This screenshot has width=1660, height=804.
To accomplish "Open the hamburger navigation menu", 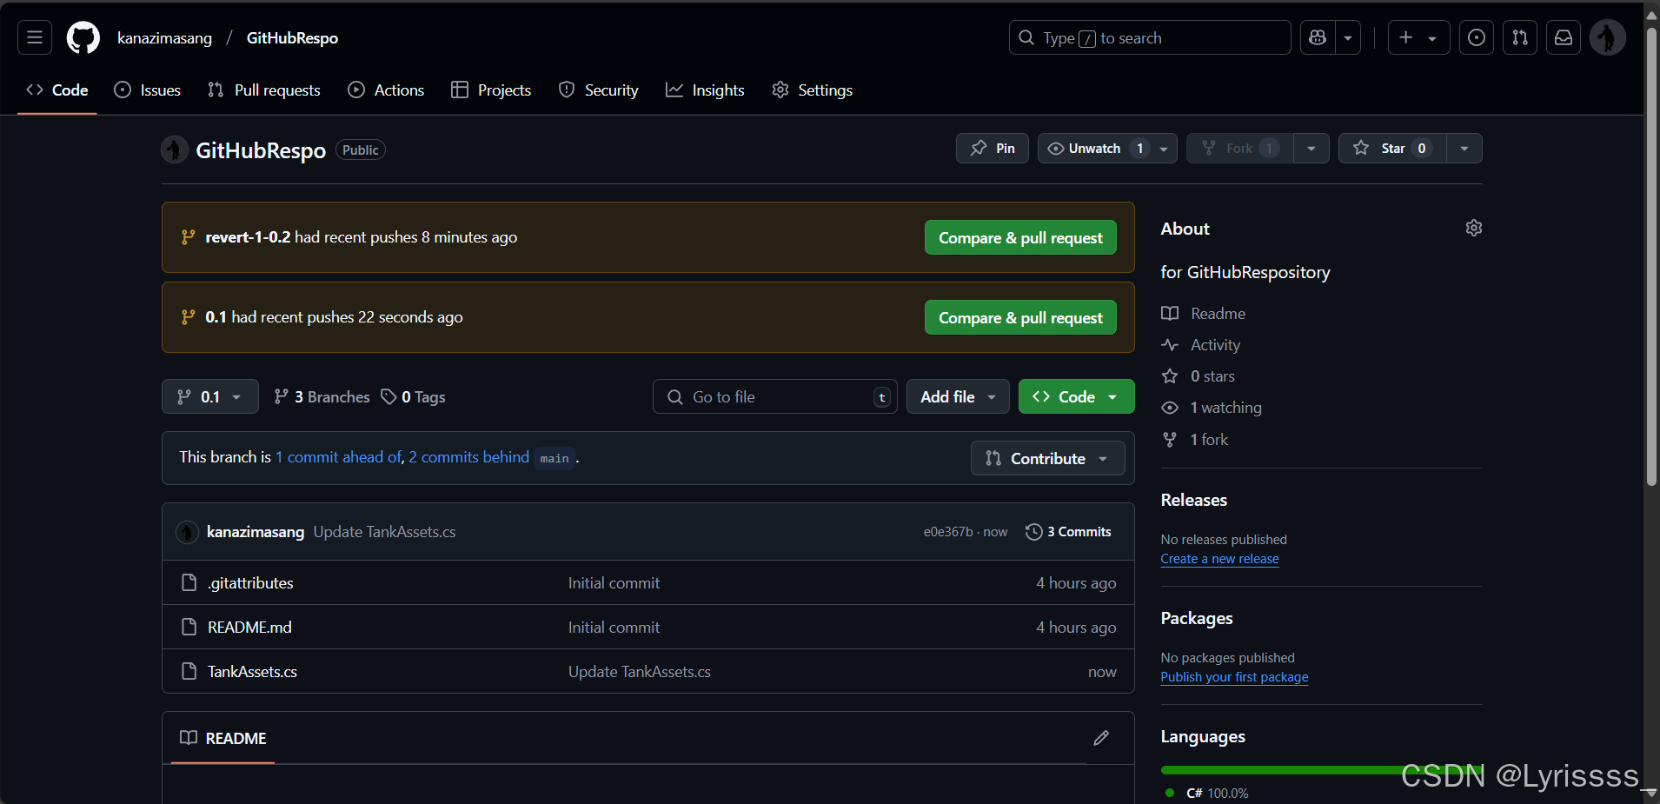I will 35,37.
